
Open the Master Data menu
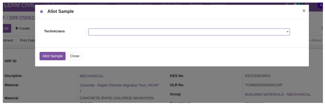170,4
